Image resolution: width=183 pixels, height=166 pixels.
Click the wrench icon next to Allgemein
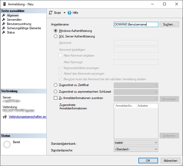(4, 15)
